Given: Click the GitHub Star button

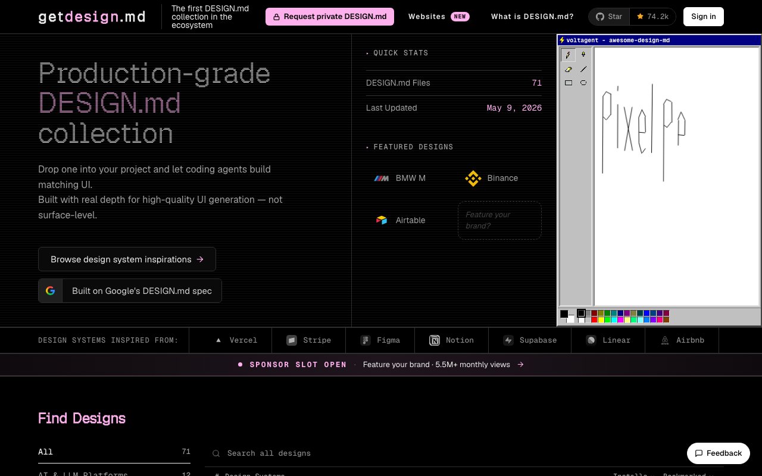Looking at the screenshot, I should 609,17.
